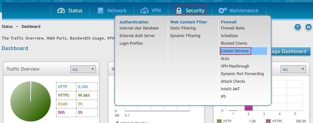Click the Manage Dashboard button
Viewport: 313px width, 123px height.
coord(291,51)
